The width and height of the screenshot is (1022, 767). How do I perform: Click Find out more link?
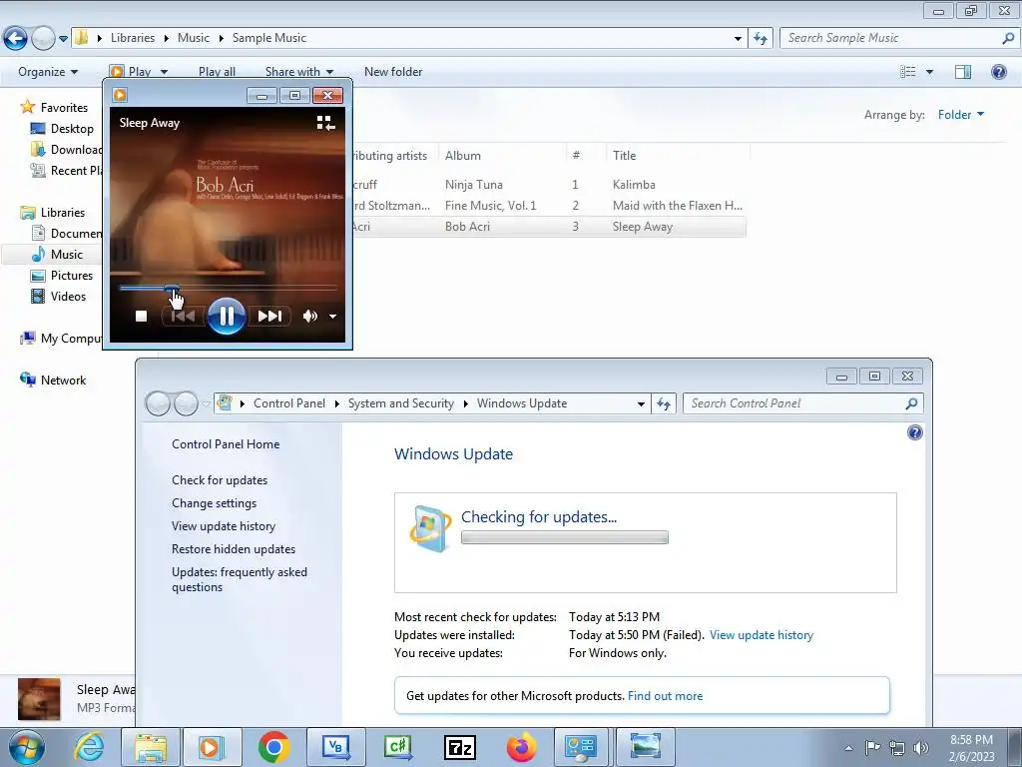pos(665,696)
